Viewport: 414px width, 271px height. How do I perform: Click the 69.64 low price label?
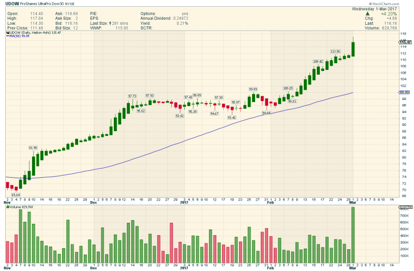(x=16, y=195)
